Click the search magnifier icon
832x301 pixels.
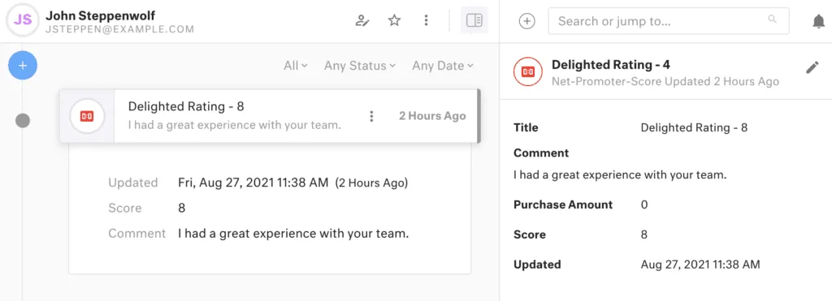(x=772, y=19)
